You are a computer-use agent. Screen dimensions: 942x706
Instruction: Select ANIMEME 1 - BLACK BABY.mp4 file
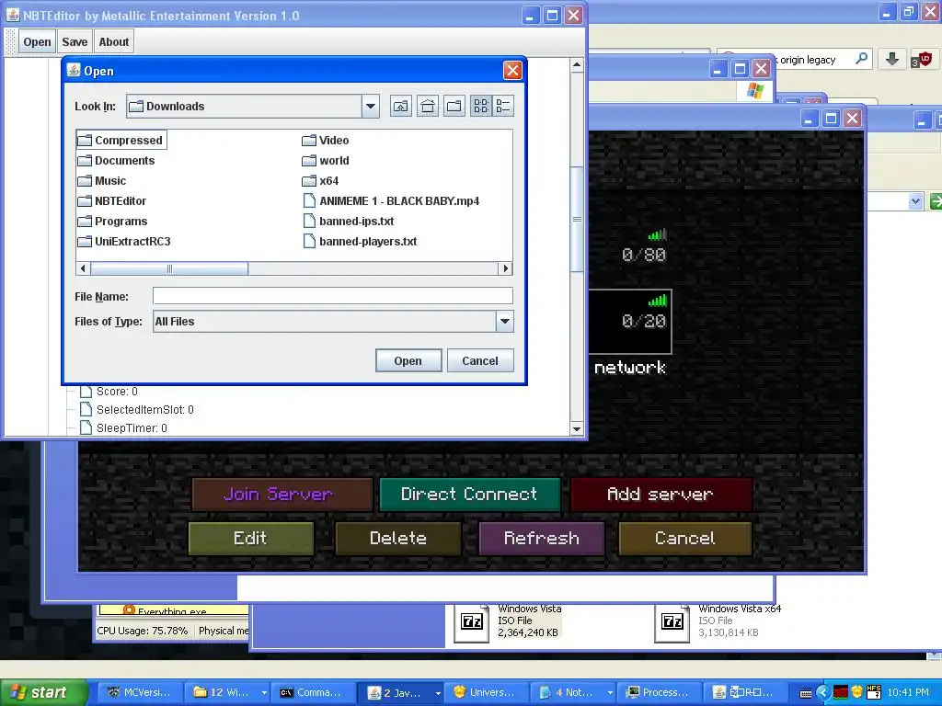(x=391, y=201)
